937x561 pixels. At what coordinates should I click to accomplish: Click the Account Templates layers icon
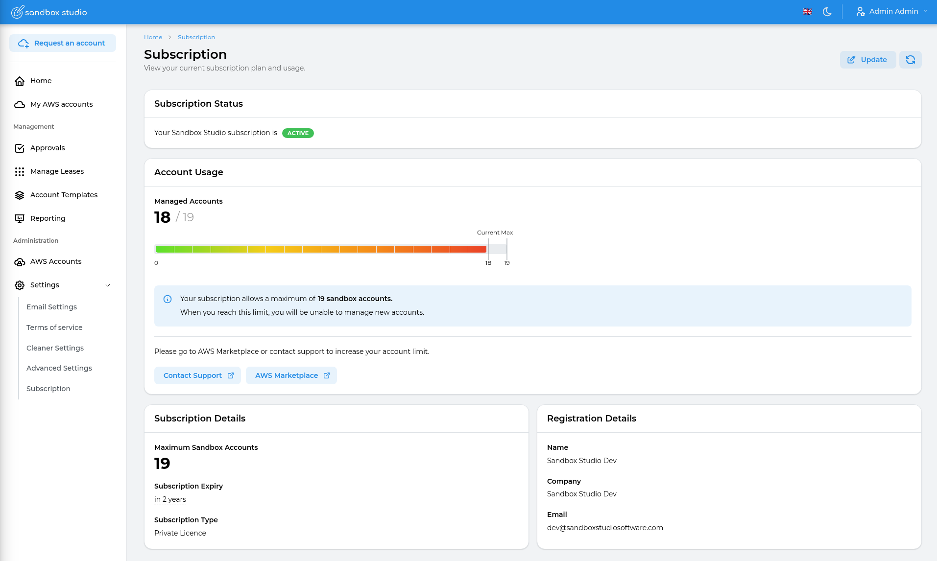point(20,195)
